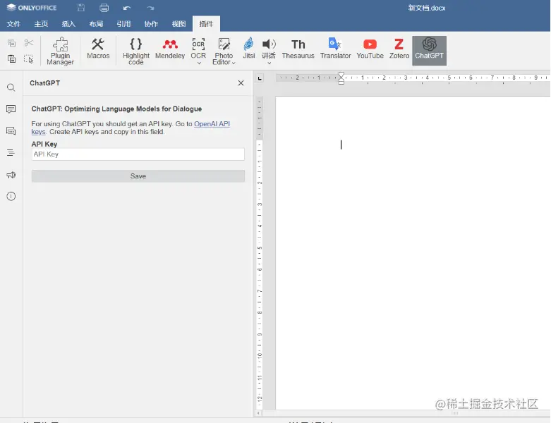Click inside the blank document page

tap(413, 253)
